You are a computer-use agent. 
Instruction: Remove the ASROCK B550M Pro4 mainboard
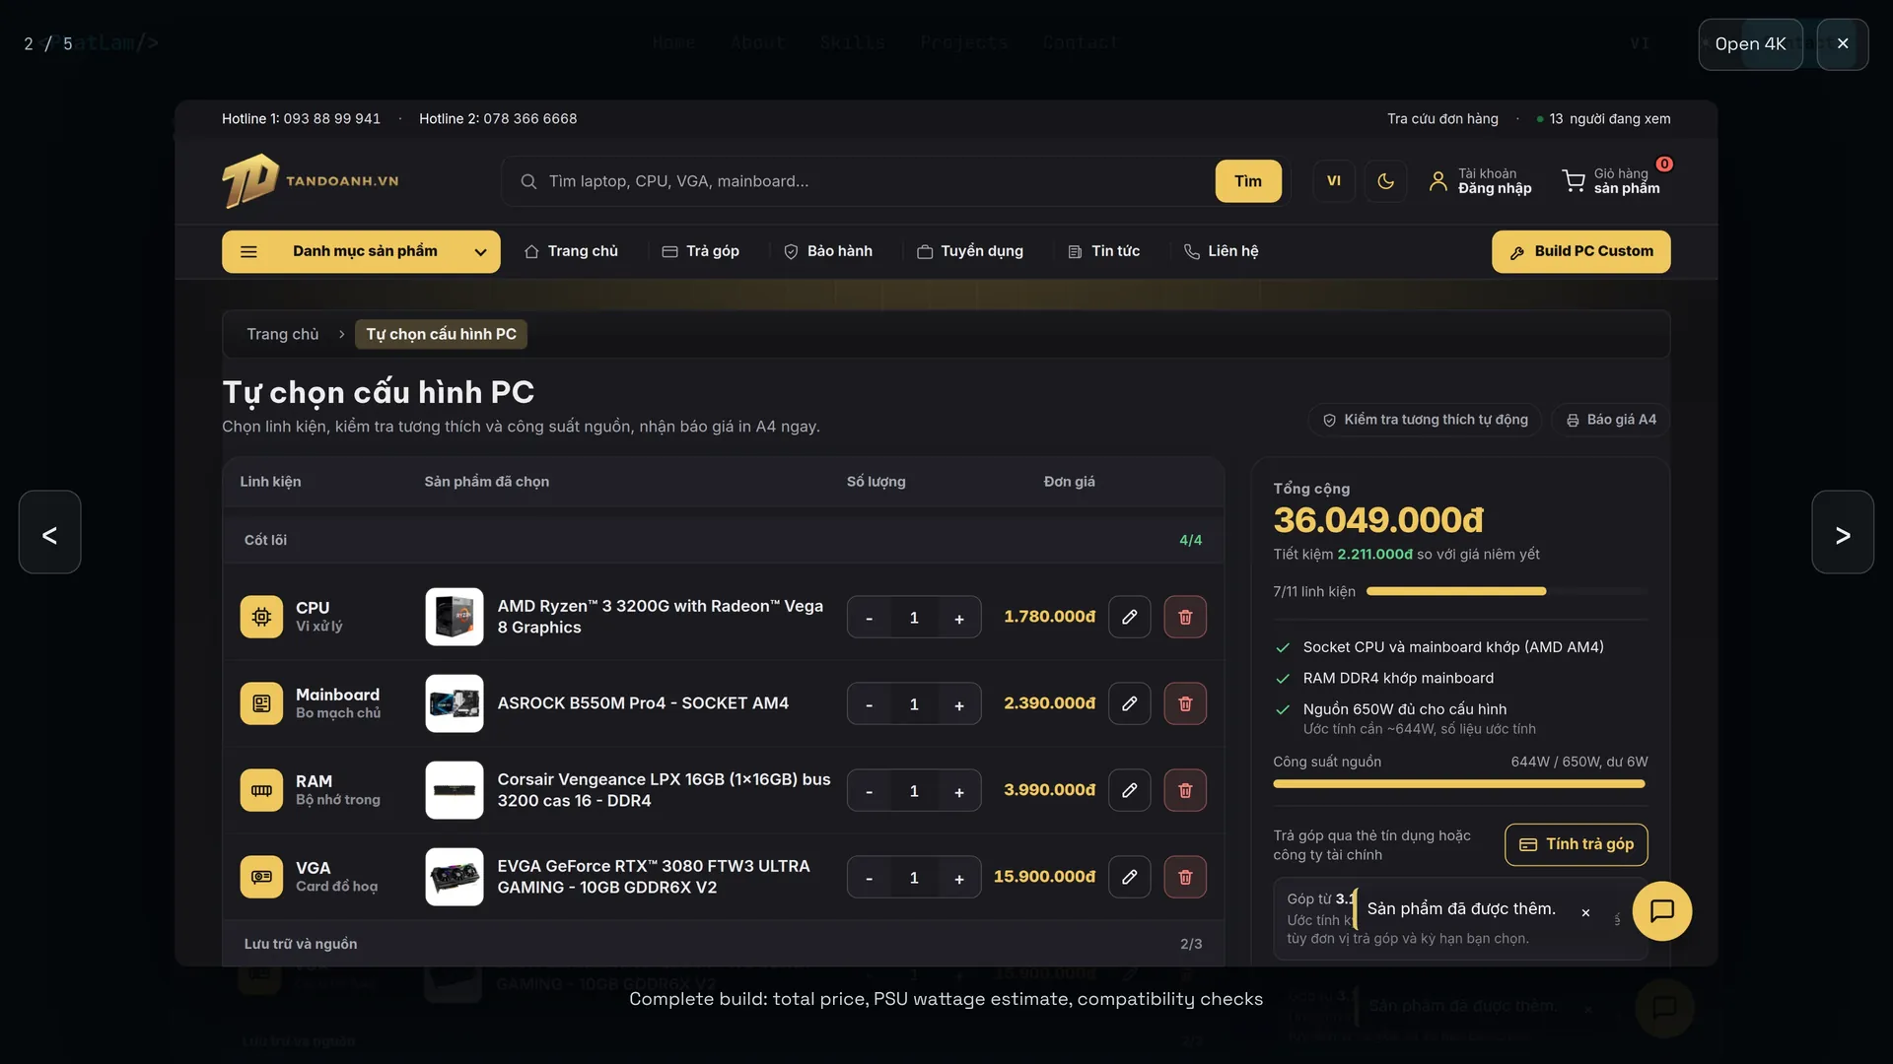click(x=1185, y=703)
